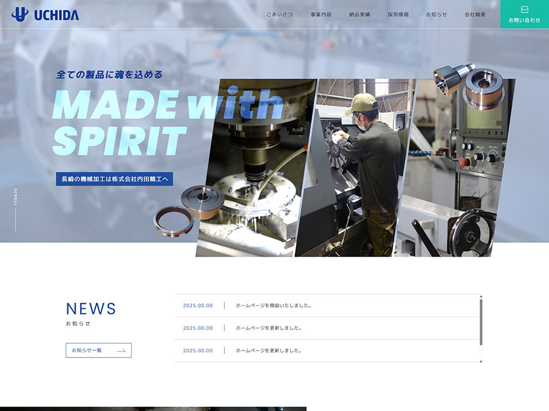Select 採用情報 in the navigation bar
The image size is (549, 411).
[398, 14]
